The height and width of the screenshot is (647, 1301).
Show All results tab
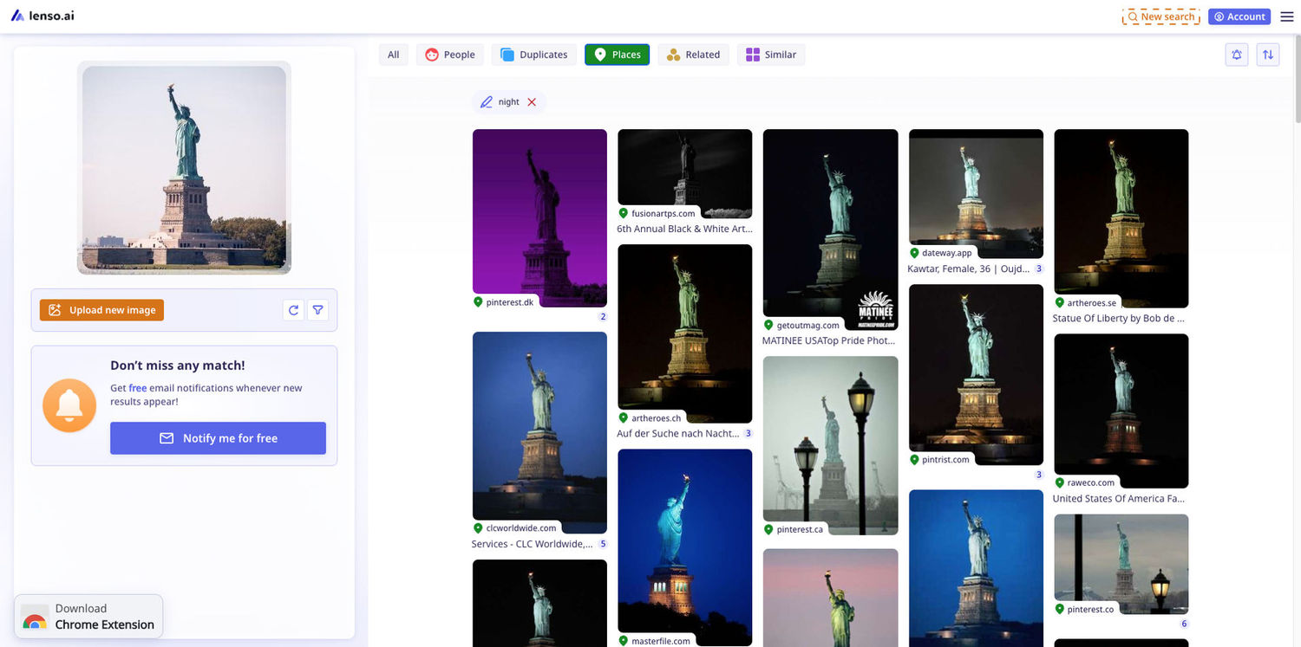394,55
